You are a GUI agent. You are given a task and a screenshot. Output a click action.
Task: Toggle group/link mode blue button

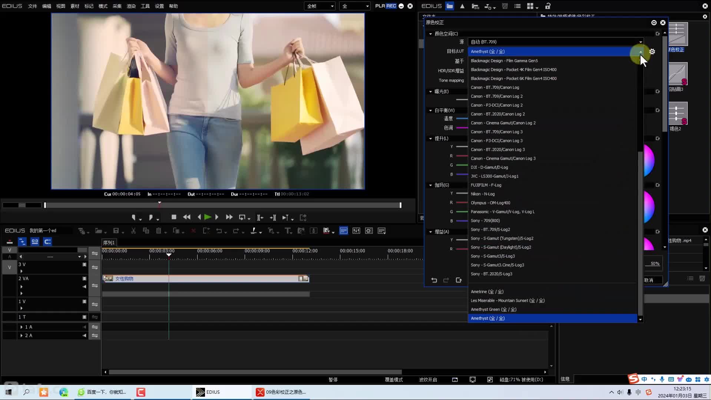pyautogui.click(x=35, y=241)
